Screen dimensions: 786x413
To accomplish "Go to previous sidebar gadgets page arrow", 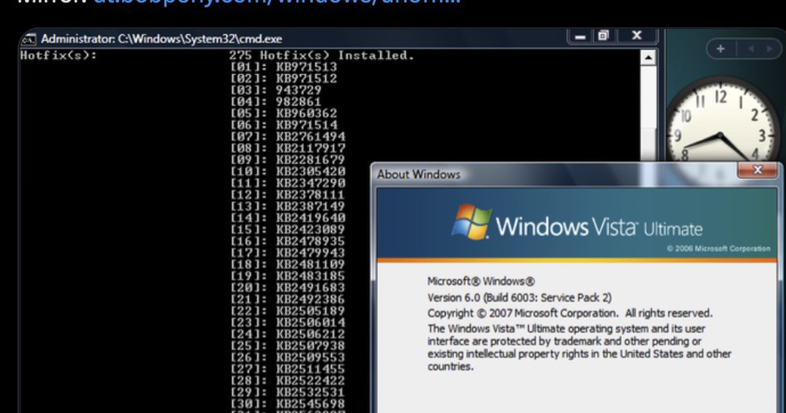I will pos(751,49).
